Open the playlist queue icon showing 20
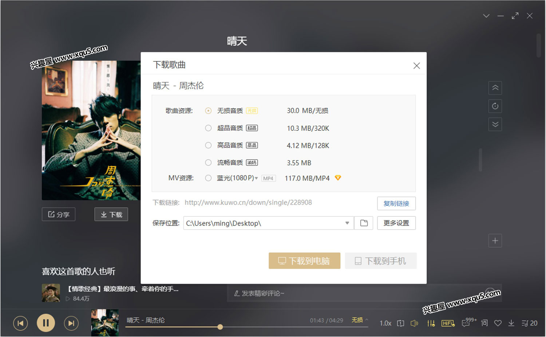This screenshot has height=337, width=546. pyautogui.click(x=529, y=323)
